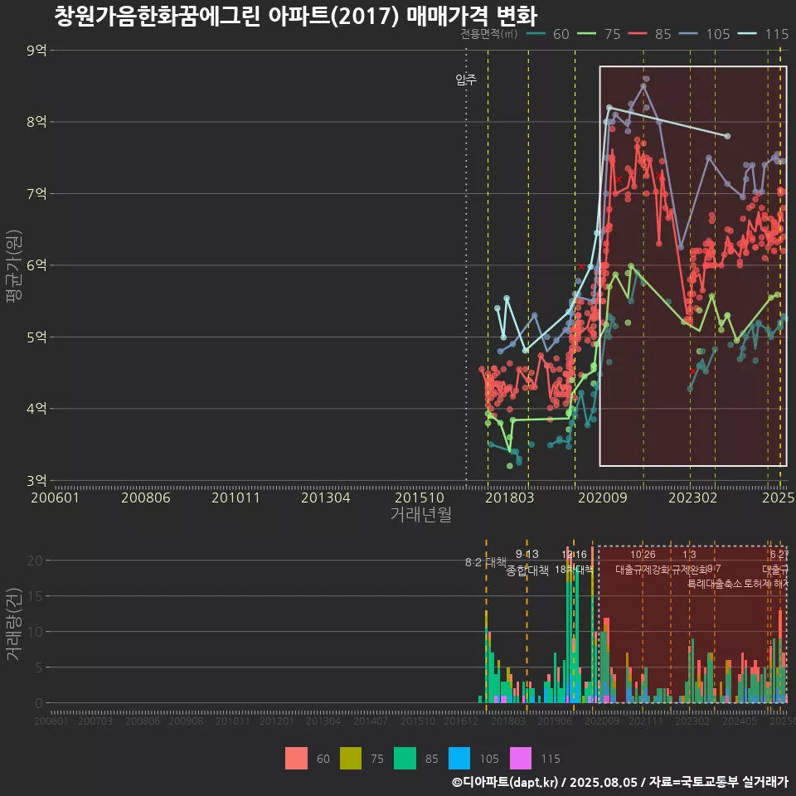Image resolution: width=796 pixels, height=796 pixels.
Task: Click the 6·27 policy annotation
Action: point(779,555)
